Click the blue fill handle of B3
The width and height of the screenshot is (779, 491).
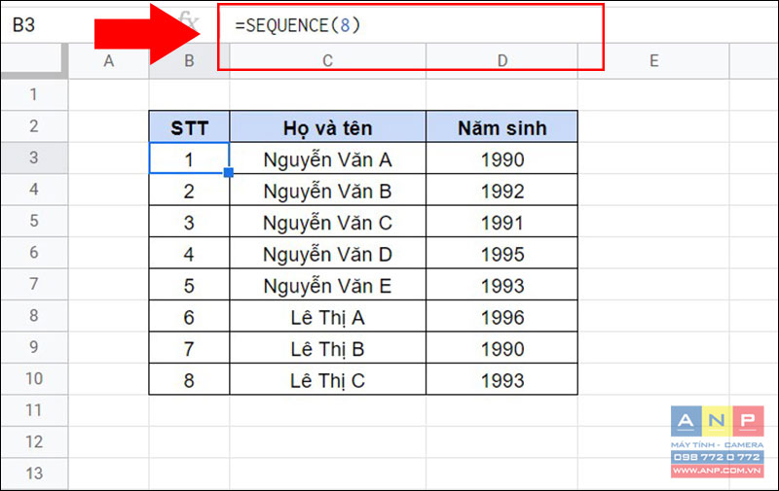[229, 173]
